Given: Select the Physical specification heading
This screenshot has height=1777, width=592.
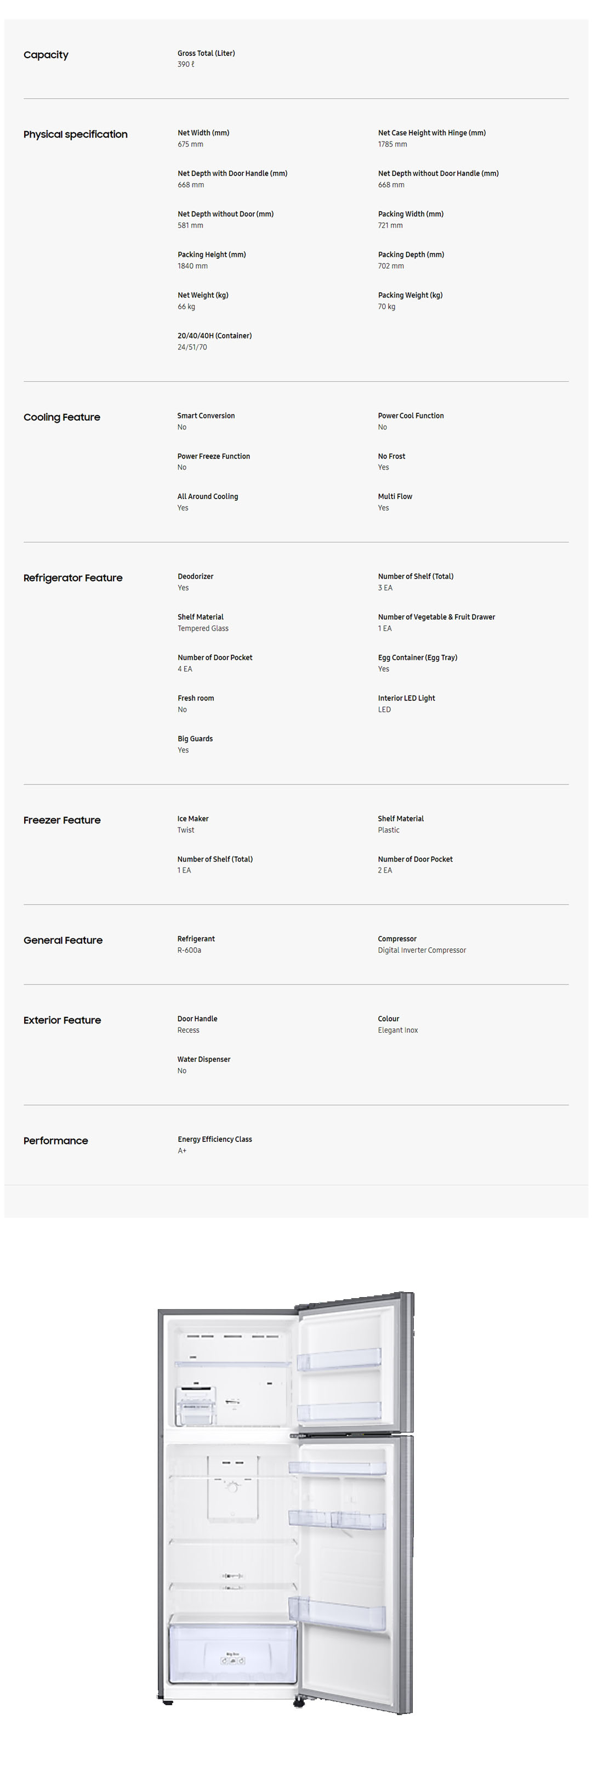Looking at the screenshot, I should click(75, 134).
